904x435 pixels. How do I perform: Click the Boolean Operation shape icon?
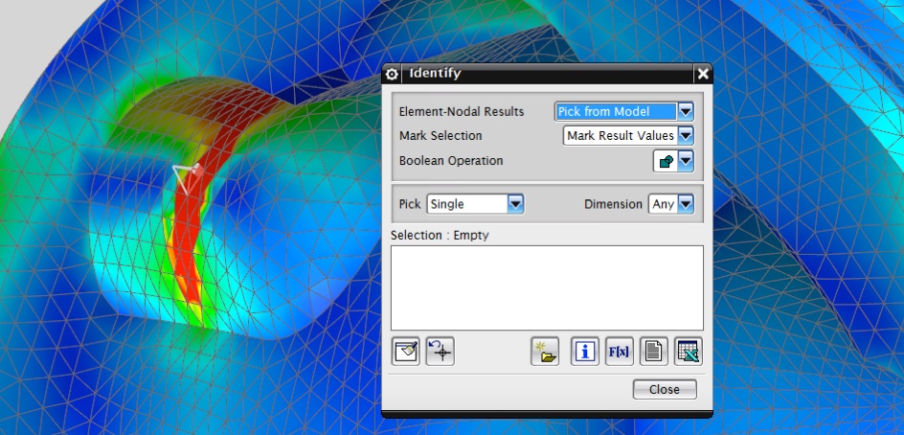coord(666,162)
